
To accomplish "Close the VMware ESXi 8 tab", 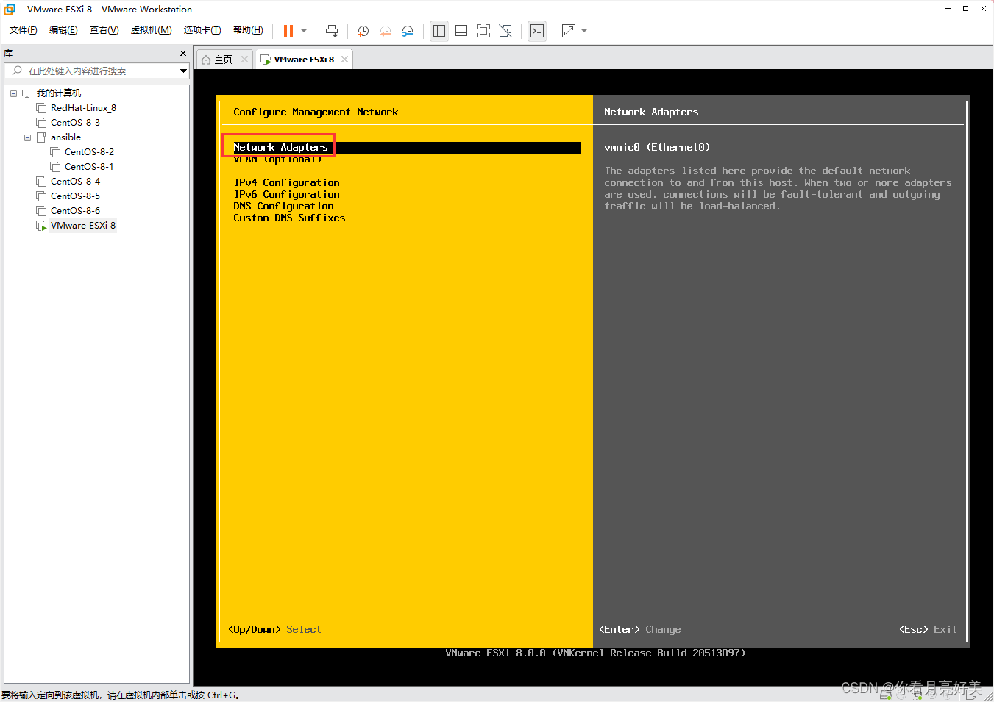I will (x=344, y=60).
